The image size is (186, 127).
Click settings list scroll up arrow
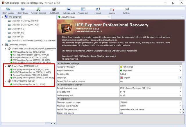183,110
